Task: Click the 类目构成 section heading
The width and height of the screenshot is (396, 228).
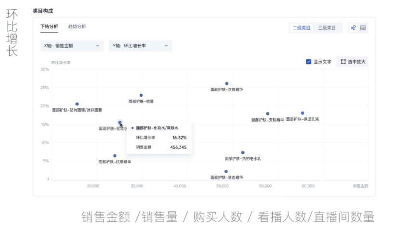Action: [43, 10]
